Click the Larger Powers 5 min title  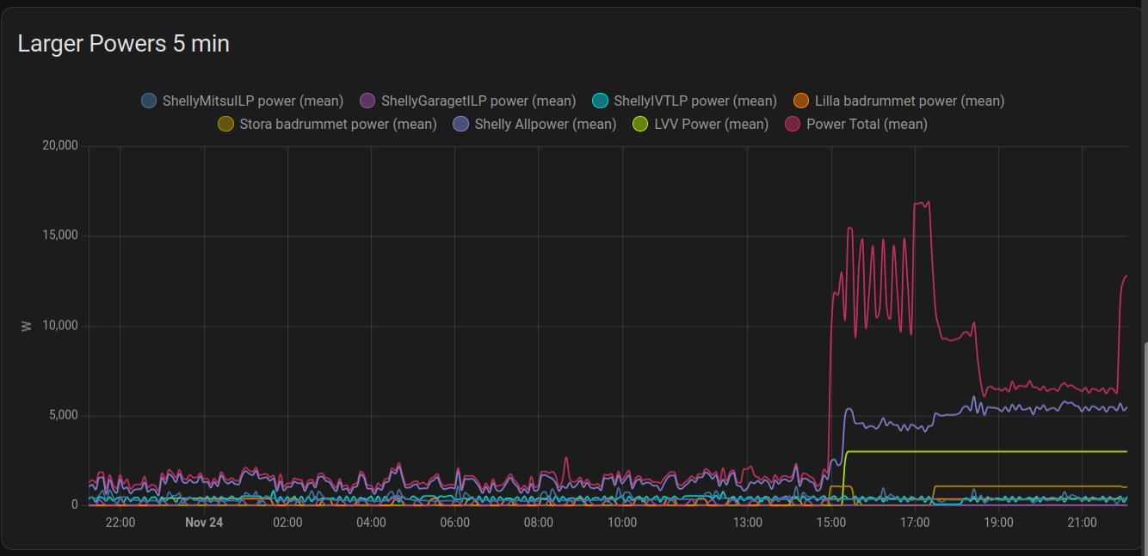pos(124,44)
